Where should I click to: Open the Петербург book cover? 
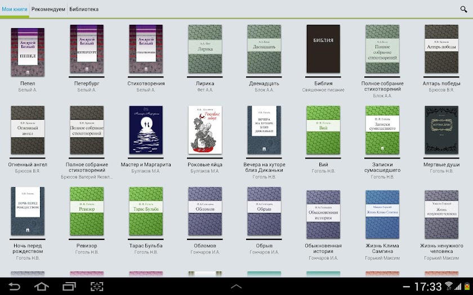coord(87,49)
